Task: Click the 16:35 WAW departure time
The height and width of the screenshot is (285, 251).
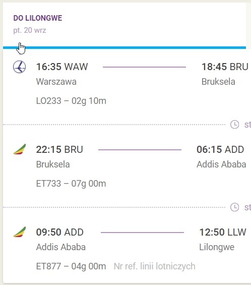Action: click(62, 67)
